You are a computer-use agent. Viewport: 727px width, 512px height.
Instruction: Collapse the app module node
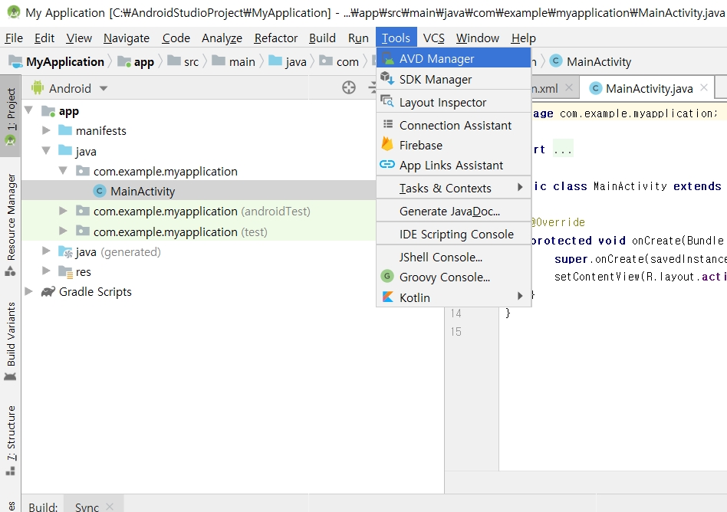[x=28, y=110]
